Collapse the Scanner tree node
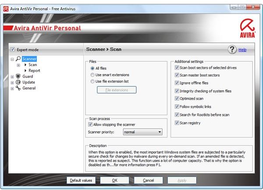This screenshot has height=190, width=263. [x=12, y=59]
